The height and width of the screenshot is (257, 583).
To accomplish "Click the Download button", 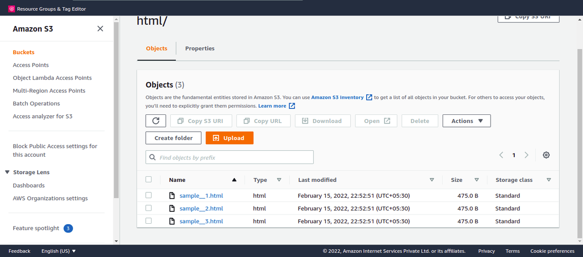I will click(322, 121).
